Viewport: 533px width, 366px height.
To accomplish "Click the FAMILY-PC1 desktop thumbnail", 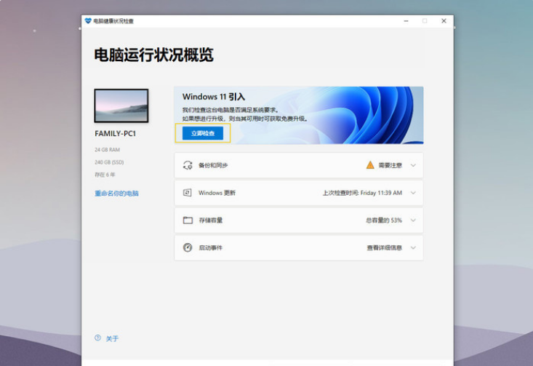I will click(x=121, y=106).
